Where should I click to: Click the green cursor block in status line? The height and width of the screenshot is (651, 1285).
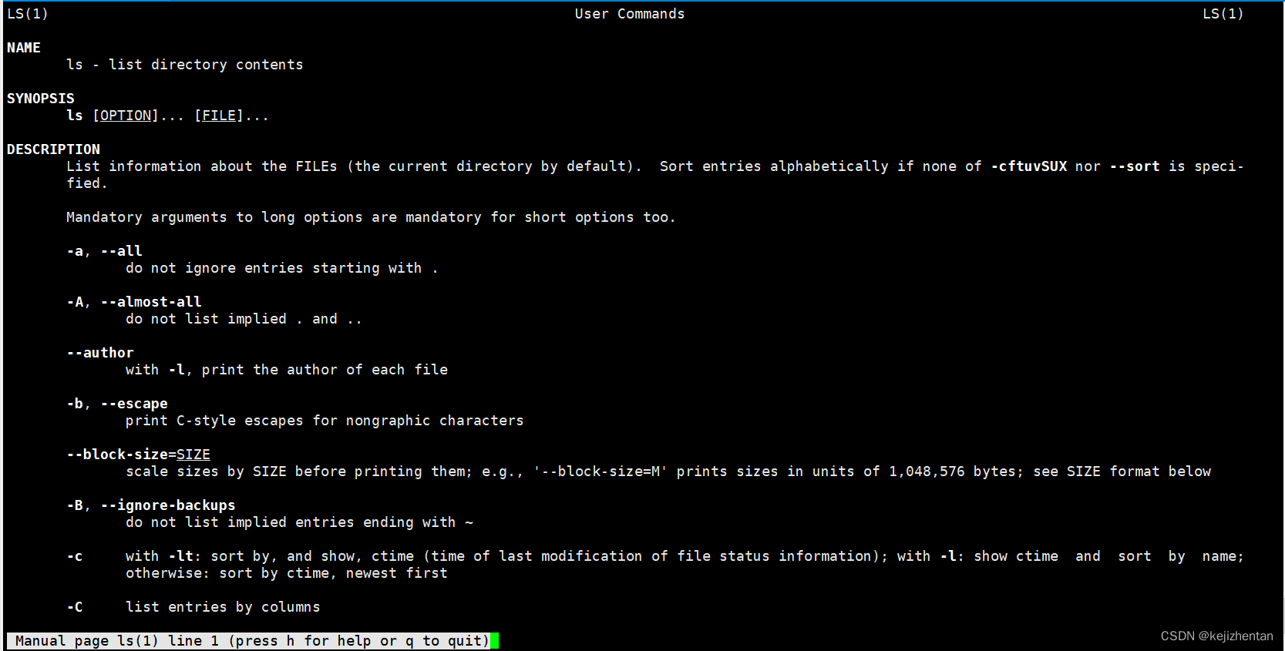pyautogui.click(x=494, y=641)
